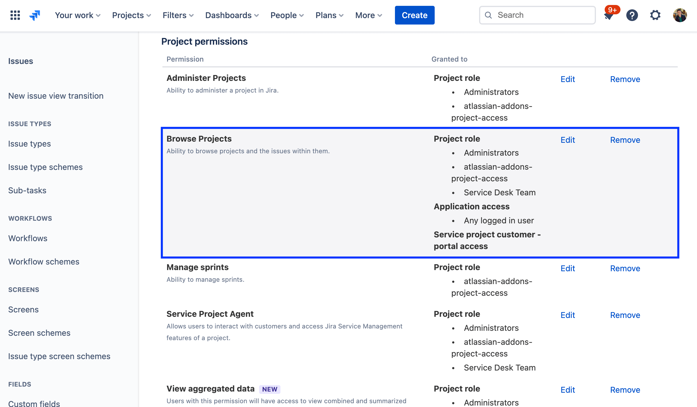Click the Create button icon
Viewport: 697px width, 407px height.
[x=415, y=15]
